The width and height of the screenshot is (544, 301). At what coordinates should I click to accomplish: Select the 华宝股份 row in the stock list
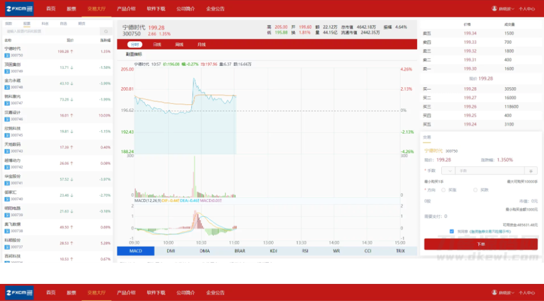tap(58, 180)
